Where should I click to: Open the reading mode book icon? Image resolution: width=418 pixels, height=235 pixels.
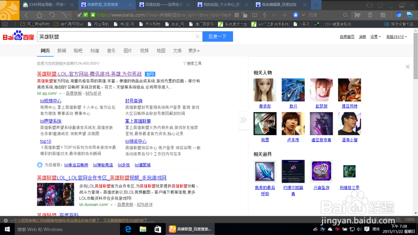[x=255, y=15]
